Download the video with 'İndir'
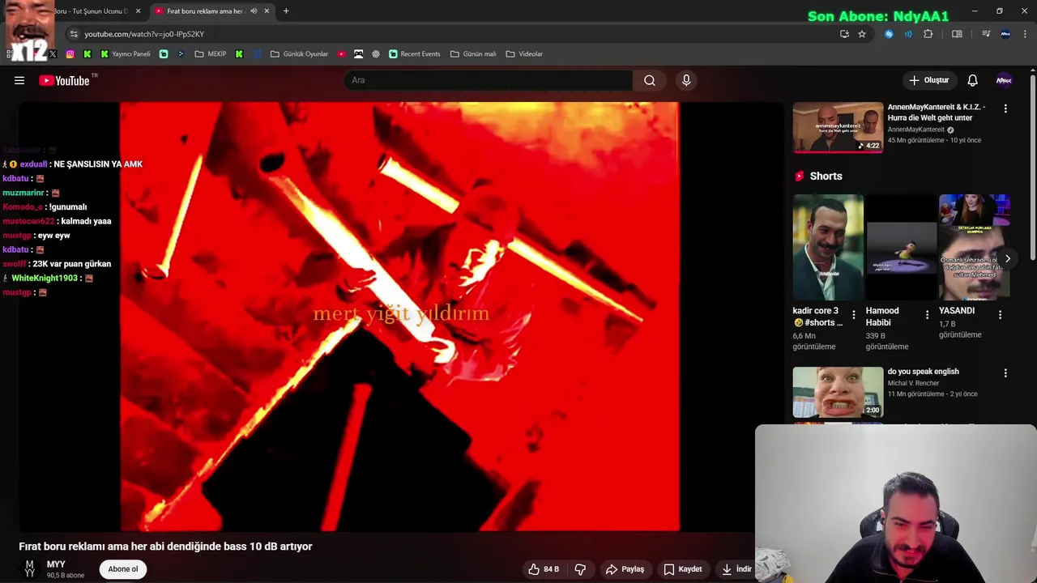1037x583 pixels. point(736,569)
